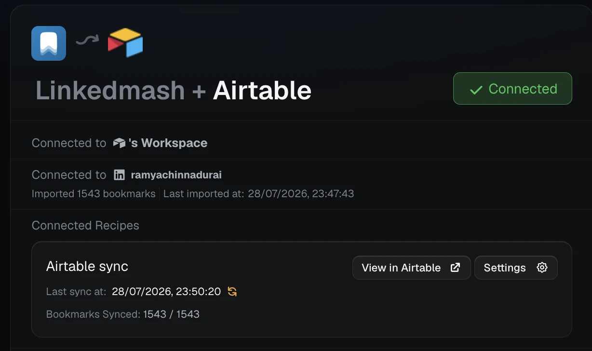
Task: Click Imported 1543 bookmarks text
Action: (x=94, y=194)
